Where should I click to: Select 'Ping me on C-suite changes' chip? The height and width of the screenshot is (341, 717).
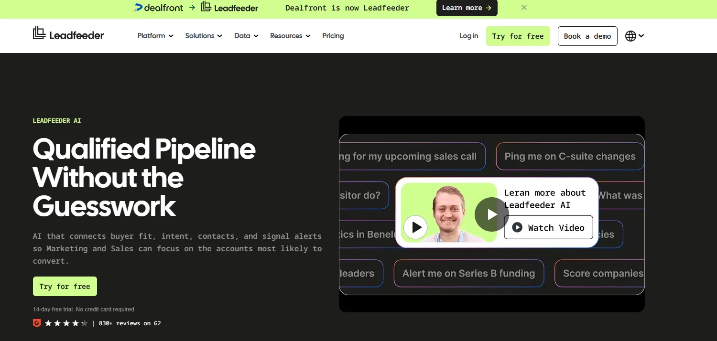(x=570, y=156)
